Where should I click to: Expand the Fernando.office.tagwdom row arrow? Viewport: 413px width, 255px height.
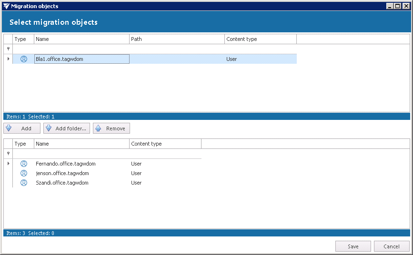(x=8, y=164)
